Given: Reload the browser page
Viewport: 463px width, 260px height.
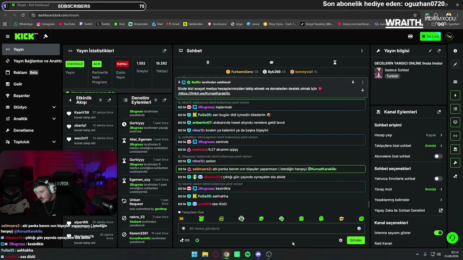Looking at the screenshot, I should [x=23, y=15].
